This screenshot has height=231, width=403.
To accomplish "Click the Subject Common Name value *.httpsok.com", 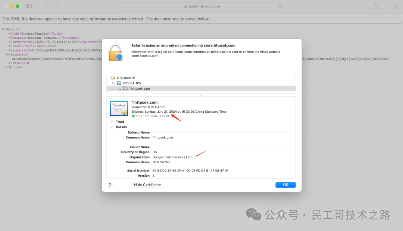I will click(x=163, y=138).
